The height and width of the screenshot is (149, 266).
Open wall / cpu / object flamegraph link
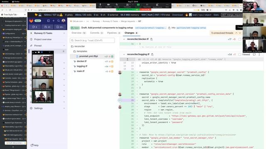(x=202, y=15)
